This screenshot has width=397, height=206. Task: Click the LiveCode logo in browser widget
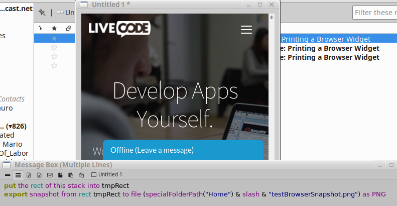coord(119,29)
